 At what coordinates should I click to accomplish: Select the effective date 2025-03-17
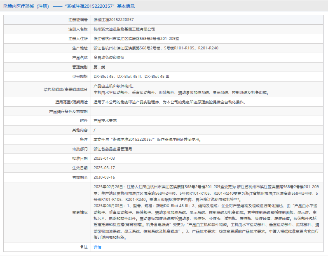click(x=104, y=168)
